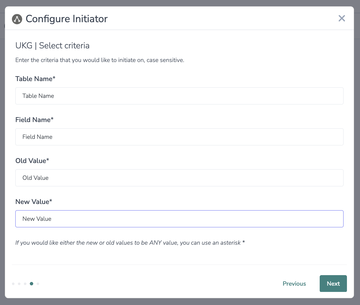Click the Configure Initiator title text

tap(67, 19)
